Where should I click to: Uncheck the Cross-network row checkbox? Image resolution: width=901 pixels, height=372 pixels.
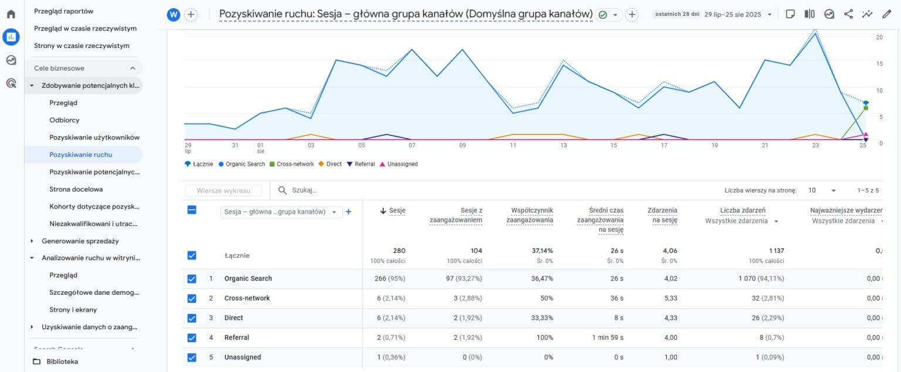(x=192, y=298)
